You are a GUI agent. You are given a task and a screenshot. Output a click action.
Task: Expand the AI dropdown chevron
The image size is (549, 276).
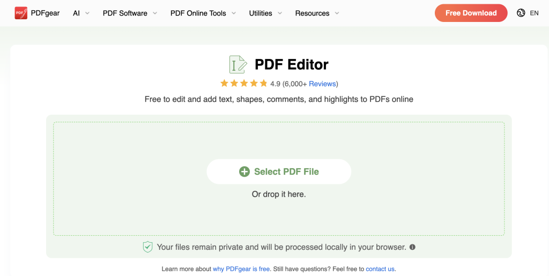pyautogui.click(x=87, y=13)
